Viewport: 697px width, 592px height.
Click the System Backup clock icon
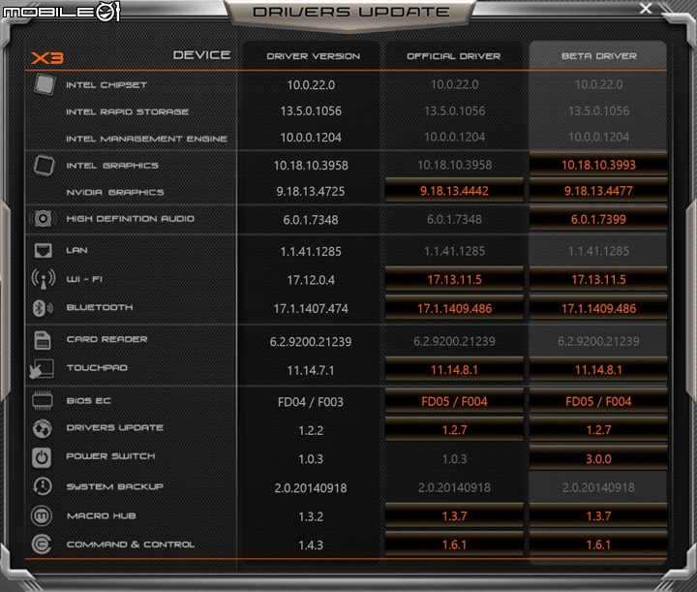coord(43,486)
